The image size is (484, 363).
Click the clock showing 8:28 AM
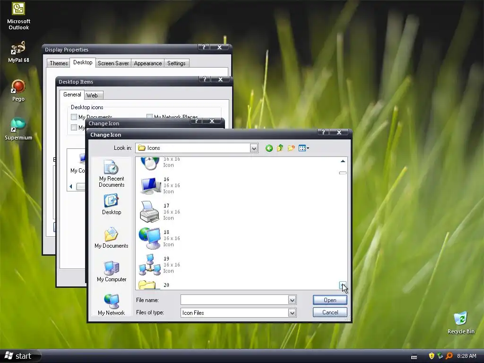click(467, 356)
